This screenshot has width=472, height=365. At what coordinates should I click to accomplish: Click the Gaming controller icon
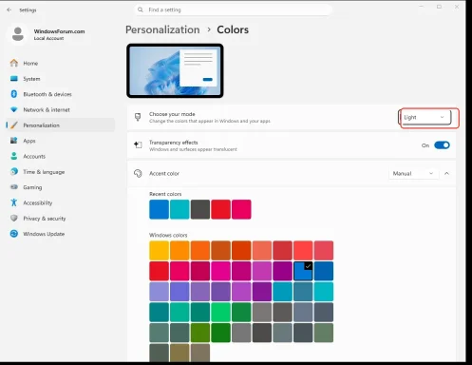pyautogui.click(x=14, y=187)
